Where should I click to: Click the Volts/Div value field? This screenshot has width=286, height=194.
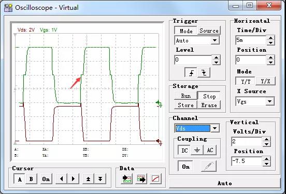247,142
